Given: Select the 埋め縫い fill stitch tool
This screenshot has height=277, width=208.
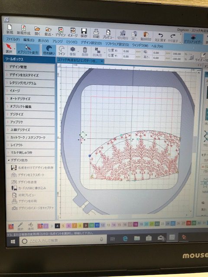Looking at the screenshot, I should (x=49, y=50).
